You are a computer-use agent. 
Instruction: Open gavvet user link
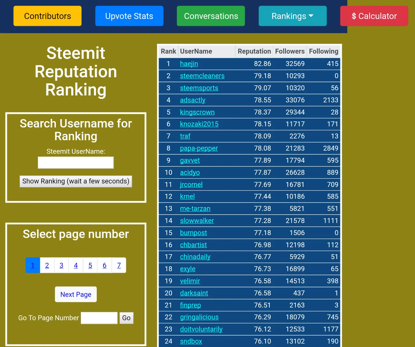click(190, 160)
